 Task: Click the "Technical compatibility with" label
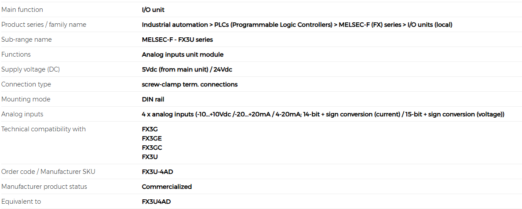coord(44,129)
